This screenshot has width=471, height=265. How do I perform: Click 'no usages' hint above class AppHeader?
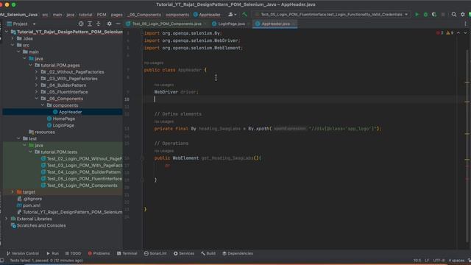pyautogui.click(x=154, y=63)
